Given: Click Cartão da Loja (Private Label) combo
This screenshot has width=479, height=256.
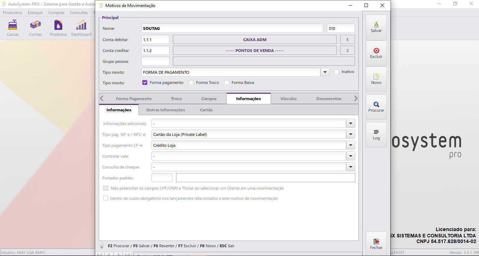Looking at the screenshot, I should 249,134.
